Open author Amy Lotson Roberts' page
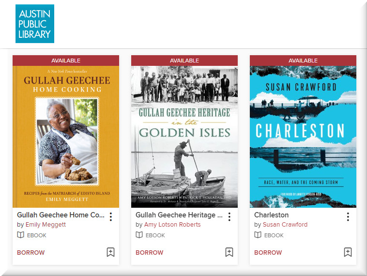 (x=172, y=225)
